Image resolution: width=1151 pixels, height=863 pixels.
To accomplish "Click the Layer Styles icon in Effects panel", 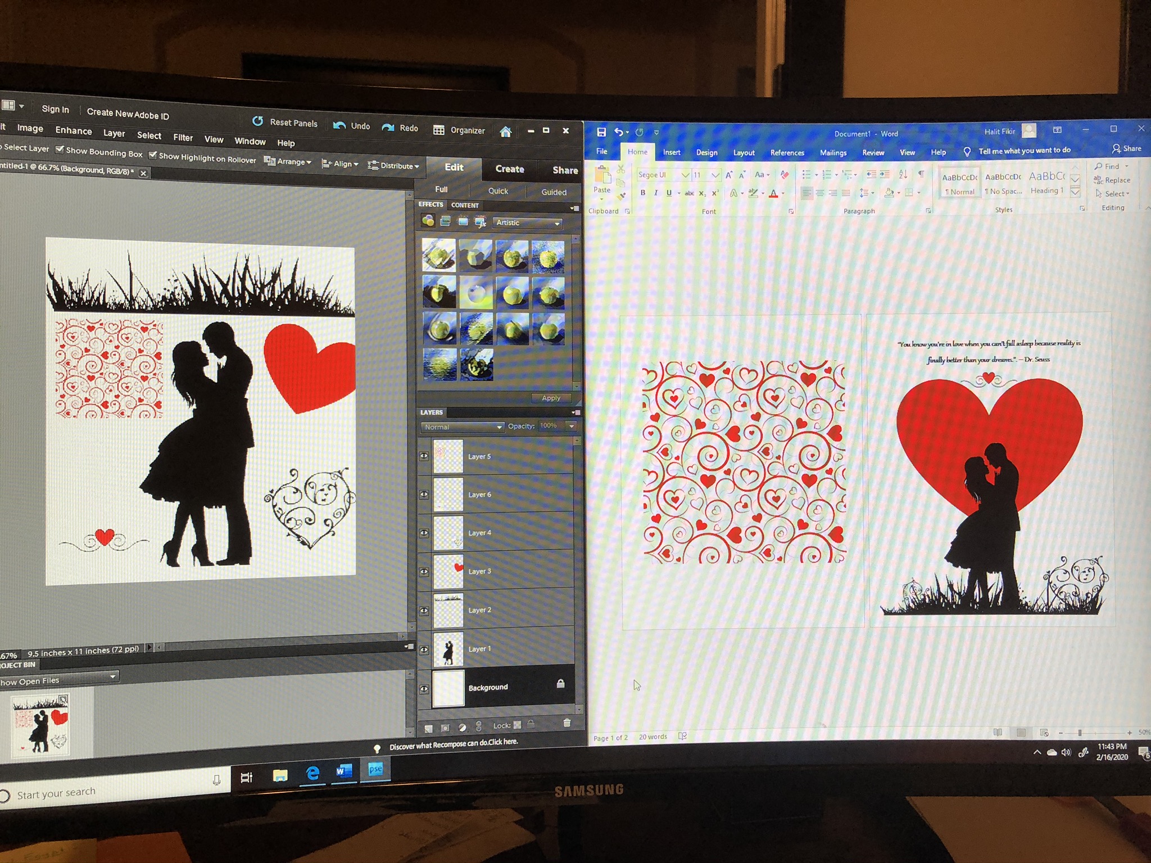I will tap(446, 221).
